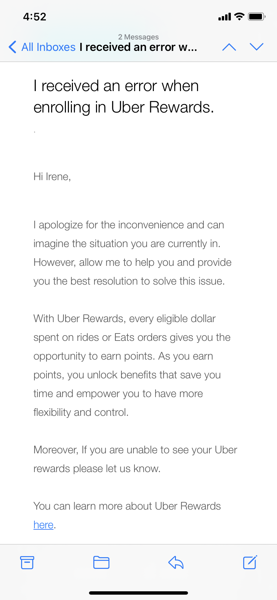Open the "here" Uber Rewards link
This screenshot has width=277, height=600.
click(43, 525)
